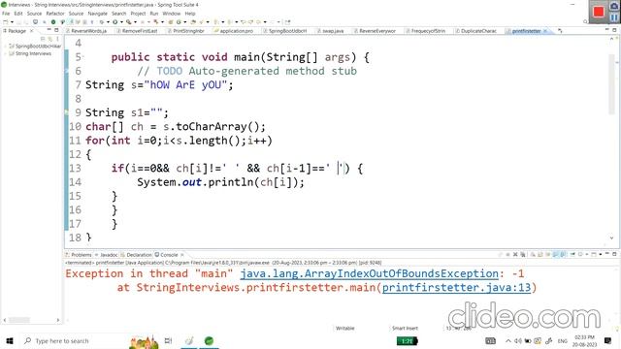Follow the java.lang.ArrayIndexOutOfBoundsException link
621x349 pixels.
pos(369,273)
